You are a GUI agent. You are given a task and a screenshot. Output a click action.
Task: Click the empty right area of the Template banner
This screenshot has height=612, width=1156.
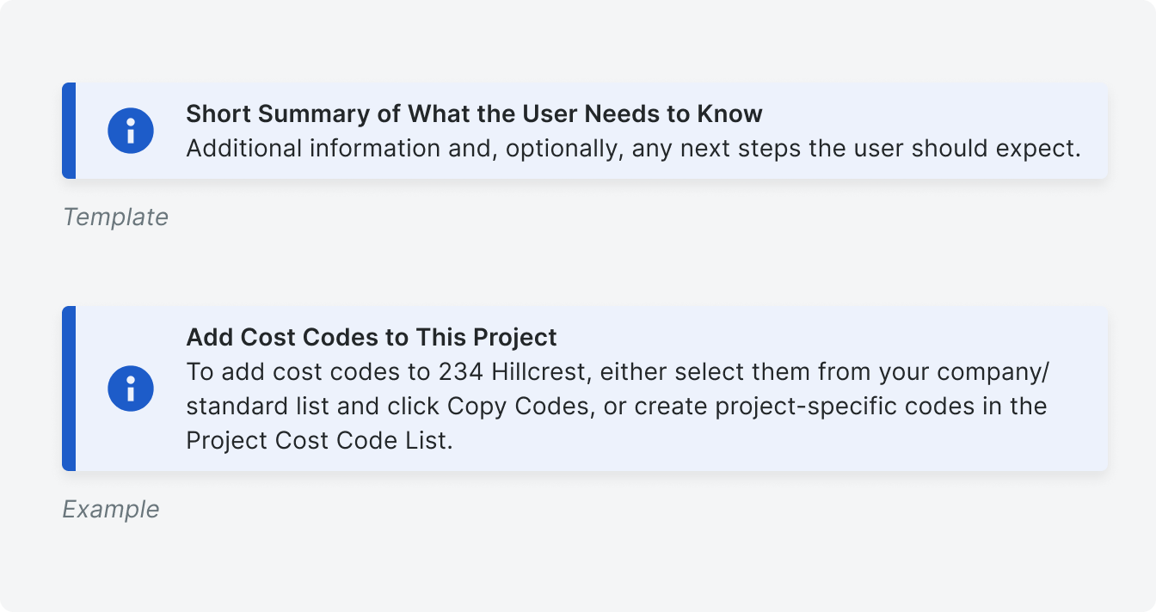point(1093,131)
